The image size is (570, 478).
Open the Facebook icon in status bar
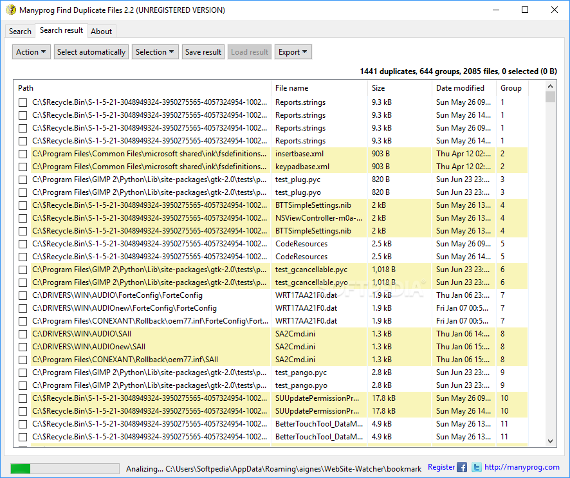click(462, 467)
